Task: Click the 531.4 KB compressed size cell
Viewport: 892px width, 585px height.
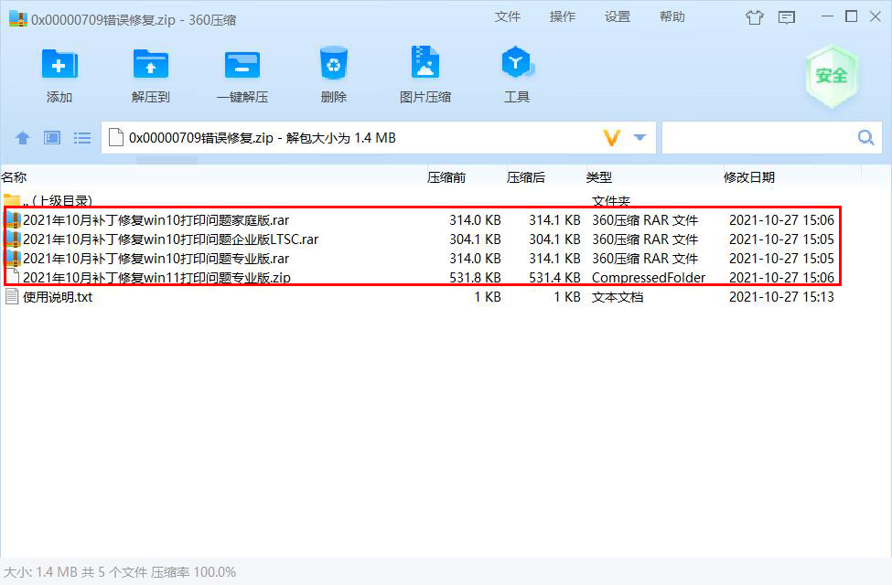Action: (554, 278)
